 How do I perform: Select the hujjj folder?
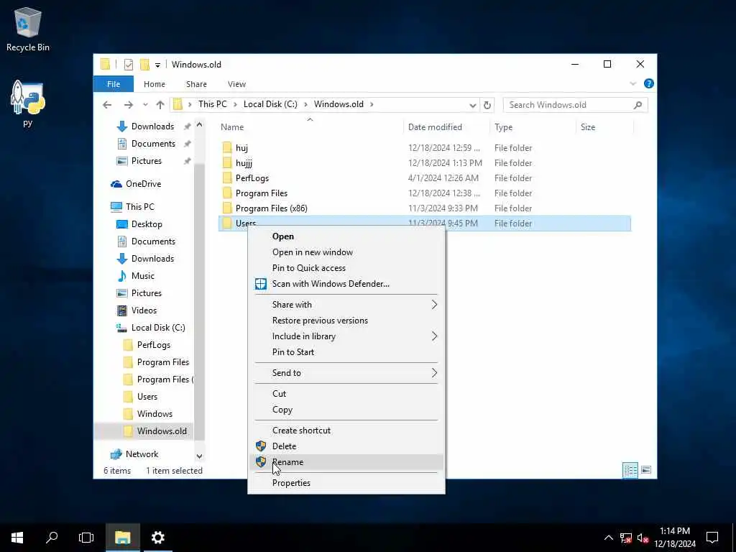coord(425,163)
